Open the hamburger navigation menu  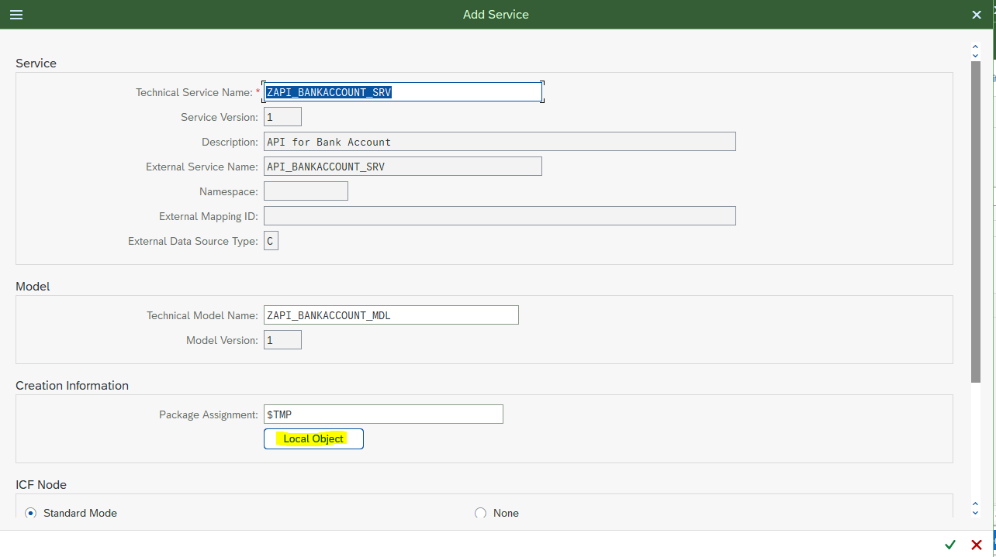16,14
